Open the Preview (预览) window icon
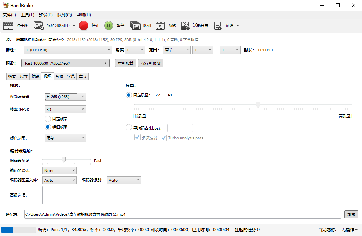Viewport: 362px width, 236px height. pyautogui.click(x=160, y=25)
